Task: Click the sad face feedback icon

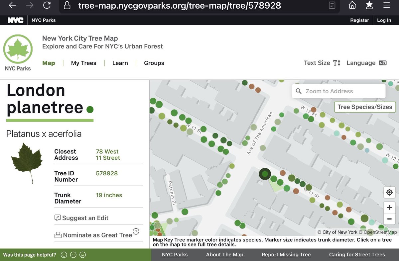Action: (x=82, y=255)
